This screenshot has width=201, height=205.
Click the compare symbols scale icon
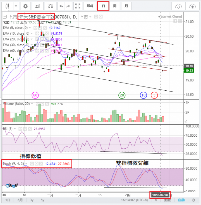coord(51,6)
